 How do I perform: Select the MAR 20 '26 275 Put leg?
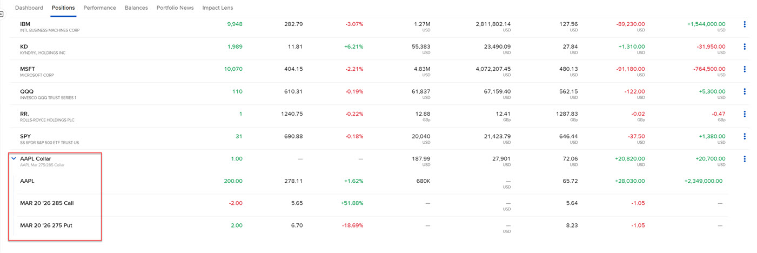(x=46, y=225)
